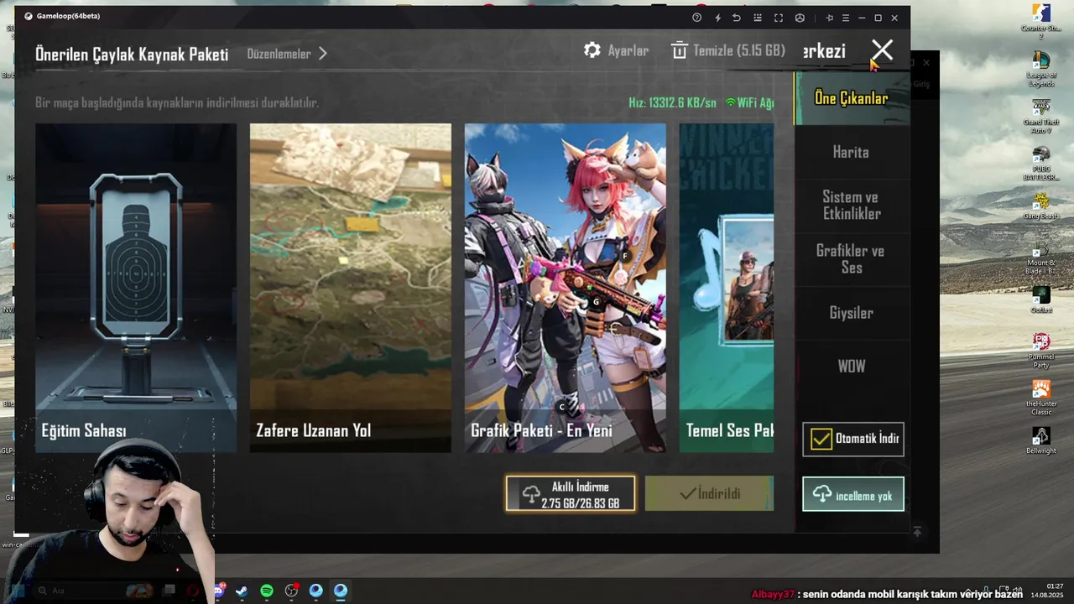
Task: Click the undo arrow icon in Gameloop title bar
Action: tap(737, 18)
